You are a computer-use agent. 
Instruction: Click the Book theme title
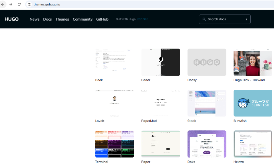(99, 80)
